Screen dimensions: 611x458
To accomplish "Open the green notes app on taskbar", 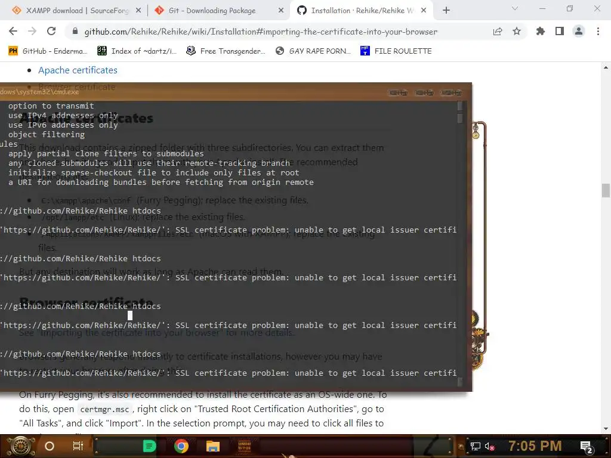I will tap(149, 446).
